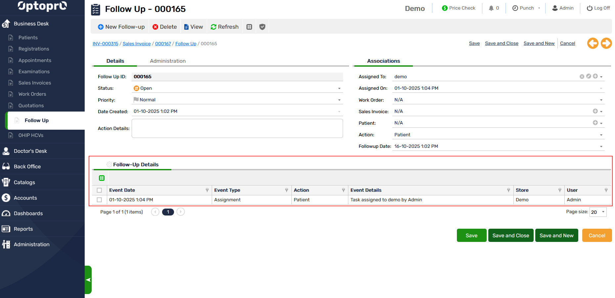615x298 pixels.
Task: Open the Priority dropdown
Action: pyautogui.click(x=339, y=100)
